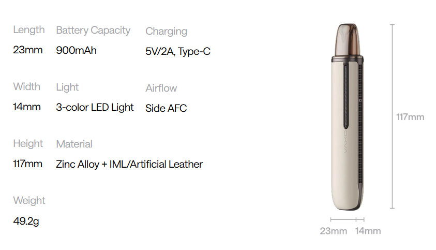Click the 23mm dimension below the device
Image resolution: width=436 pixels, height=250 pixels.
click(333, 231)
